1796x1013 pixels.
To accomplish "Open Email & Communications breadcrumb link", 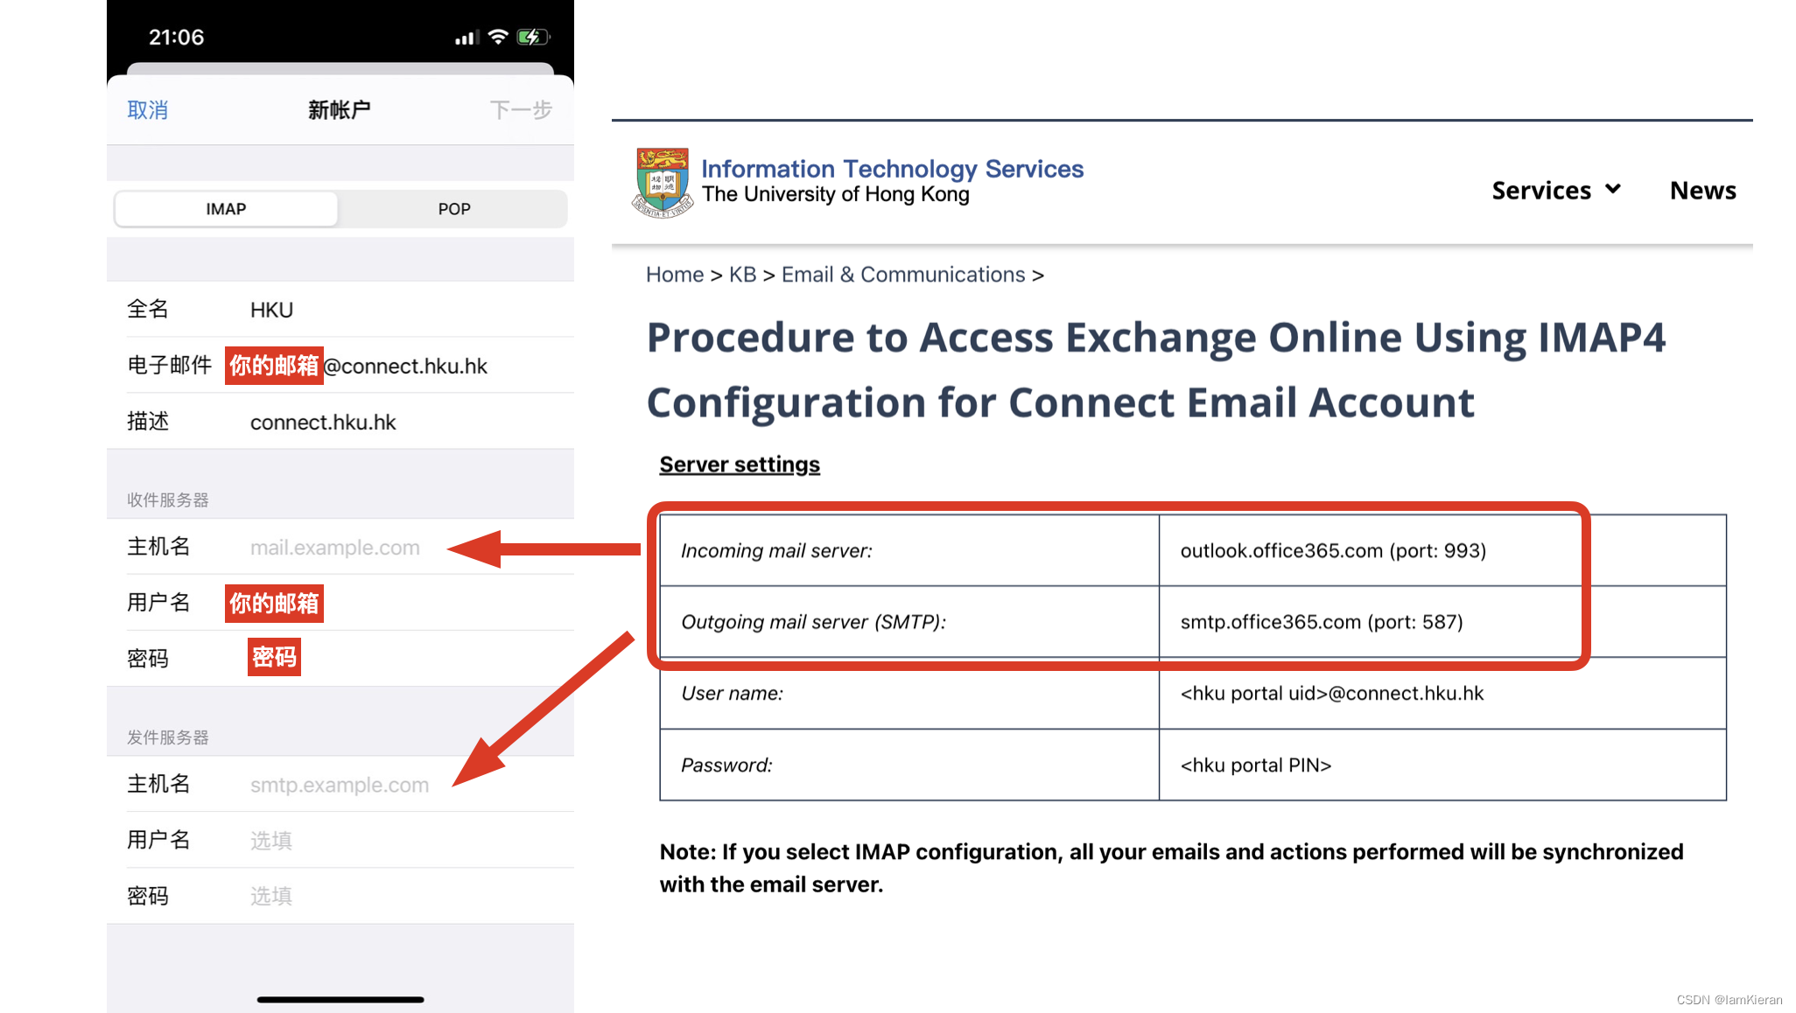I will [902, 275].
